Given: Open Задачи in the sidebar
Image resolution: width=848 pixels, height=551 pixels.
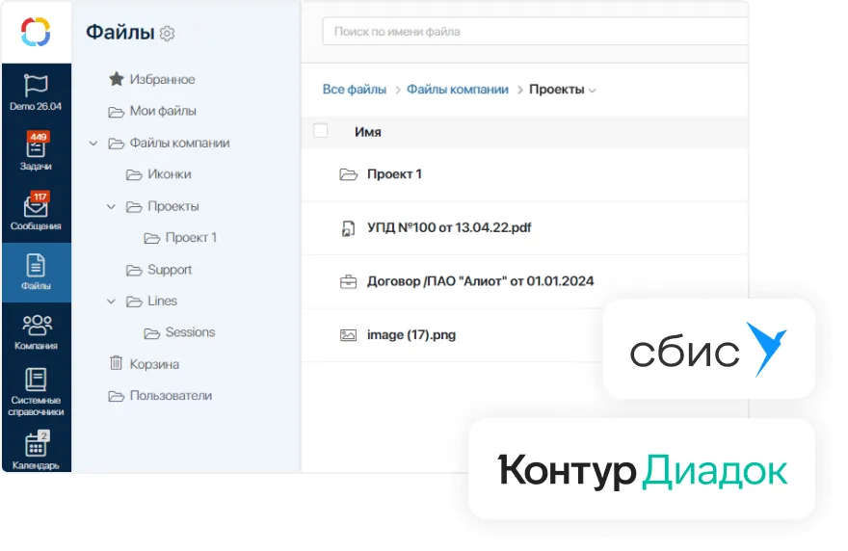Looking at the screenshot, I should pos(36,146).
